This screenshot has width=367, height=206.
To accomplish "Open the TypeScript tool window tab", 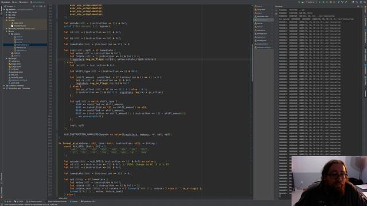I will (88, 201).
